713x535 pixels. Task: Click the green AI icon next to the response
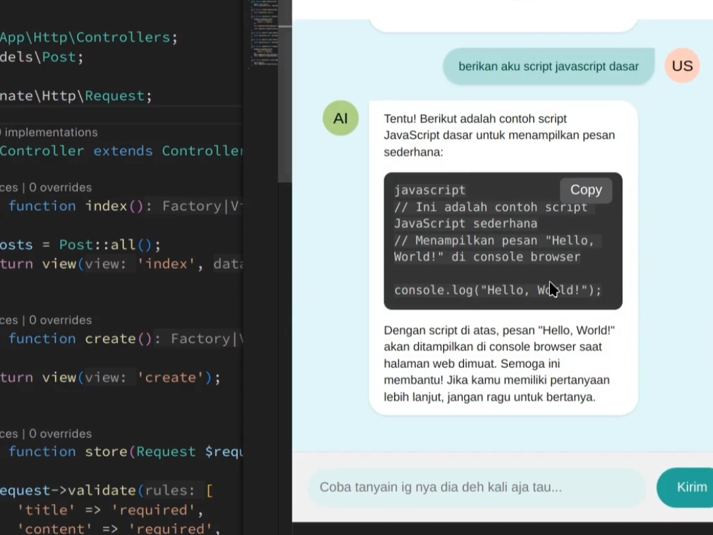340,118
